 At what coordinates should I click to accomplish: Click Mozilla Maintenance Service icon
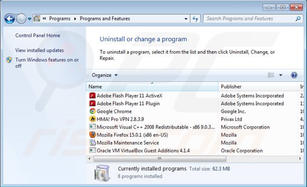[x=93, y=143]
